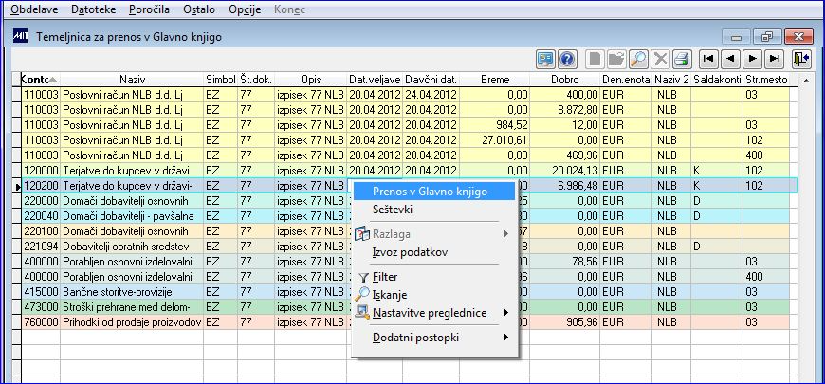Open the Datoteke menu
The image size is (825, 384).
pos(94,9)
